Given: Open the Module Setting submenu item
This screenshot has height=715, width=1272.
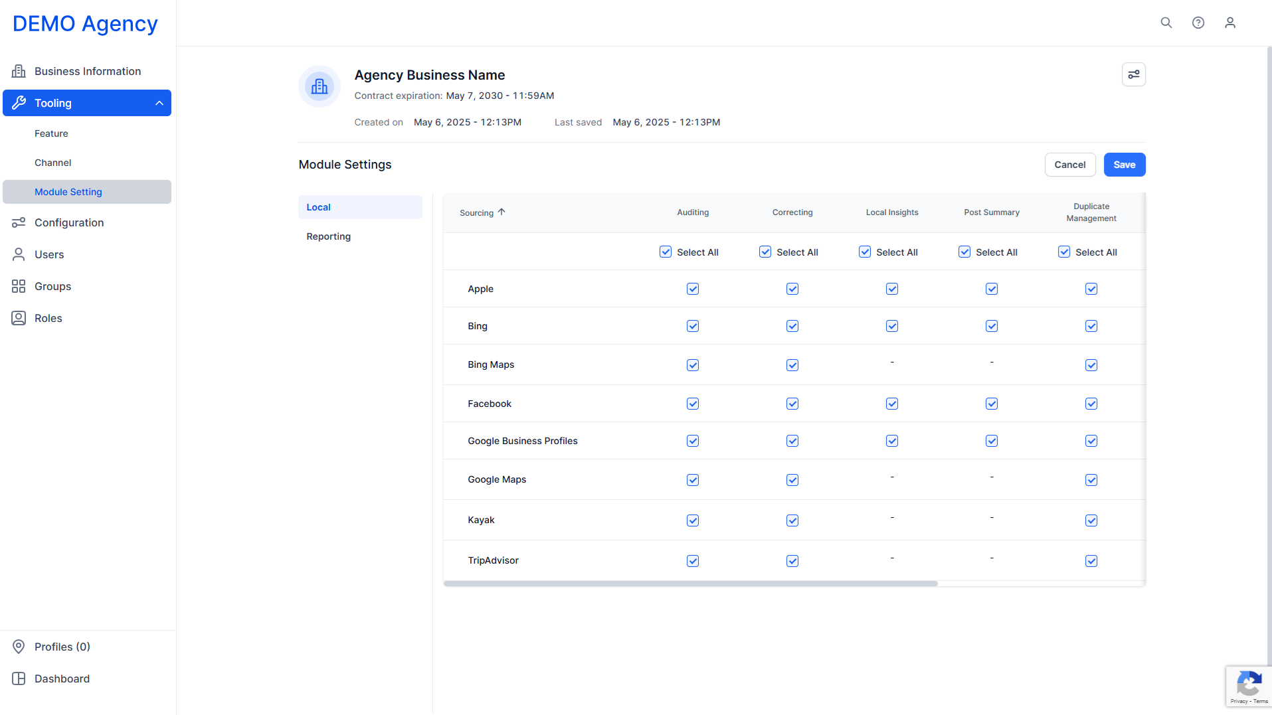Looking at the screenshot, I should click(87, 192).
